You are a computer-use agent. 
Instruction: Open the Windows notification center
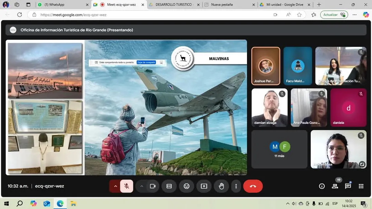tap(363, 203)
